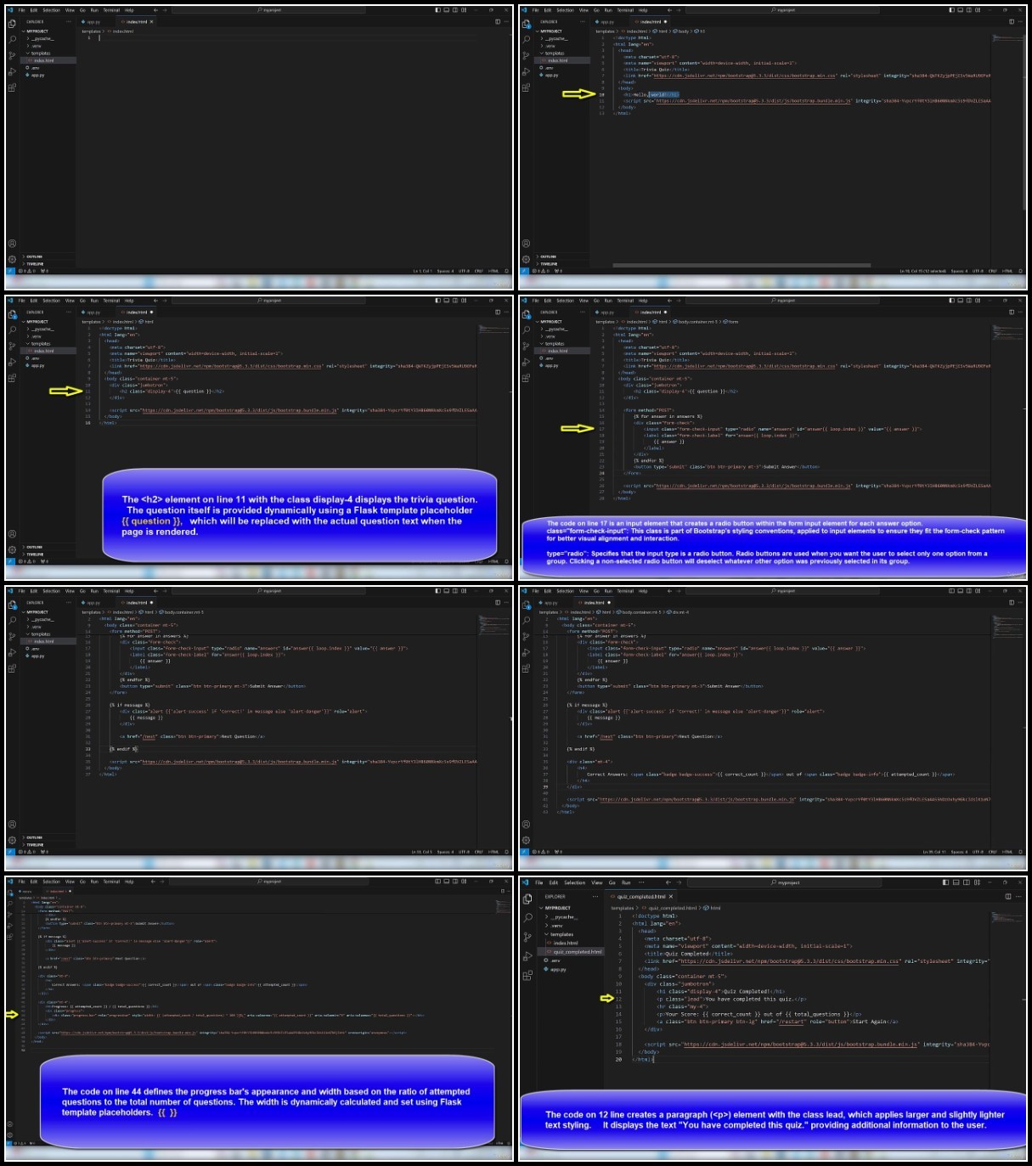Toggle bottom panel layout in quiz_completed.html window
The height and width of the screenshot is (1166, 1032).
point(956,882)
